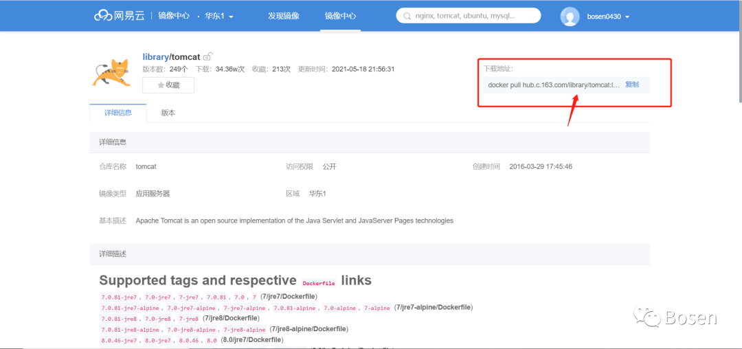
Task: Open the 7/jre7-alpine/Dockerfile link
Action: (x=434, y=307)
